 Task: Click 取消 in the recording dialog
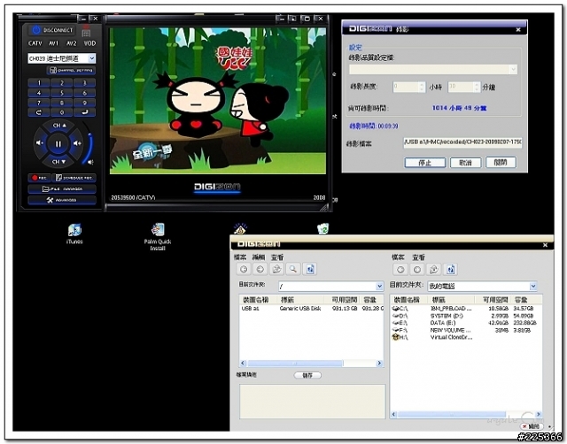pos(465,163)
